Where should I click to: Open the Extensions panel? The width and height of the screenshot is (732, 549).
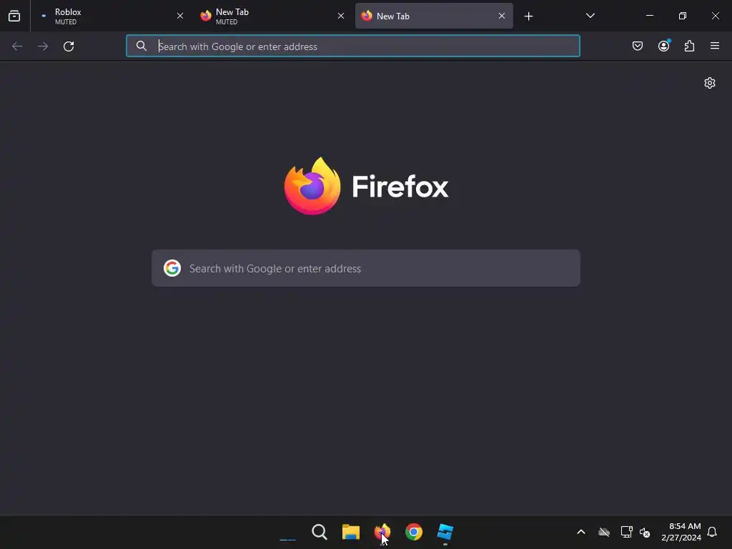(x=690, y=46)
